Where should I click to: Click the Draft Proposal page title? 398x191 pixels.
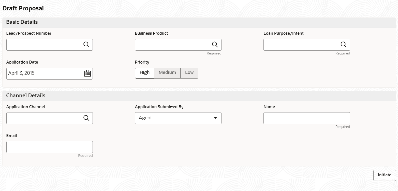(x=23, y=8)
